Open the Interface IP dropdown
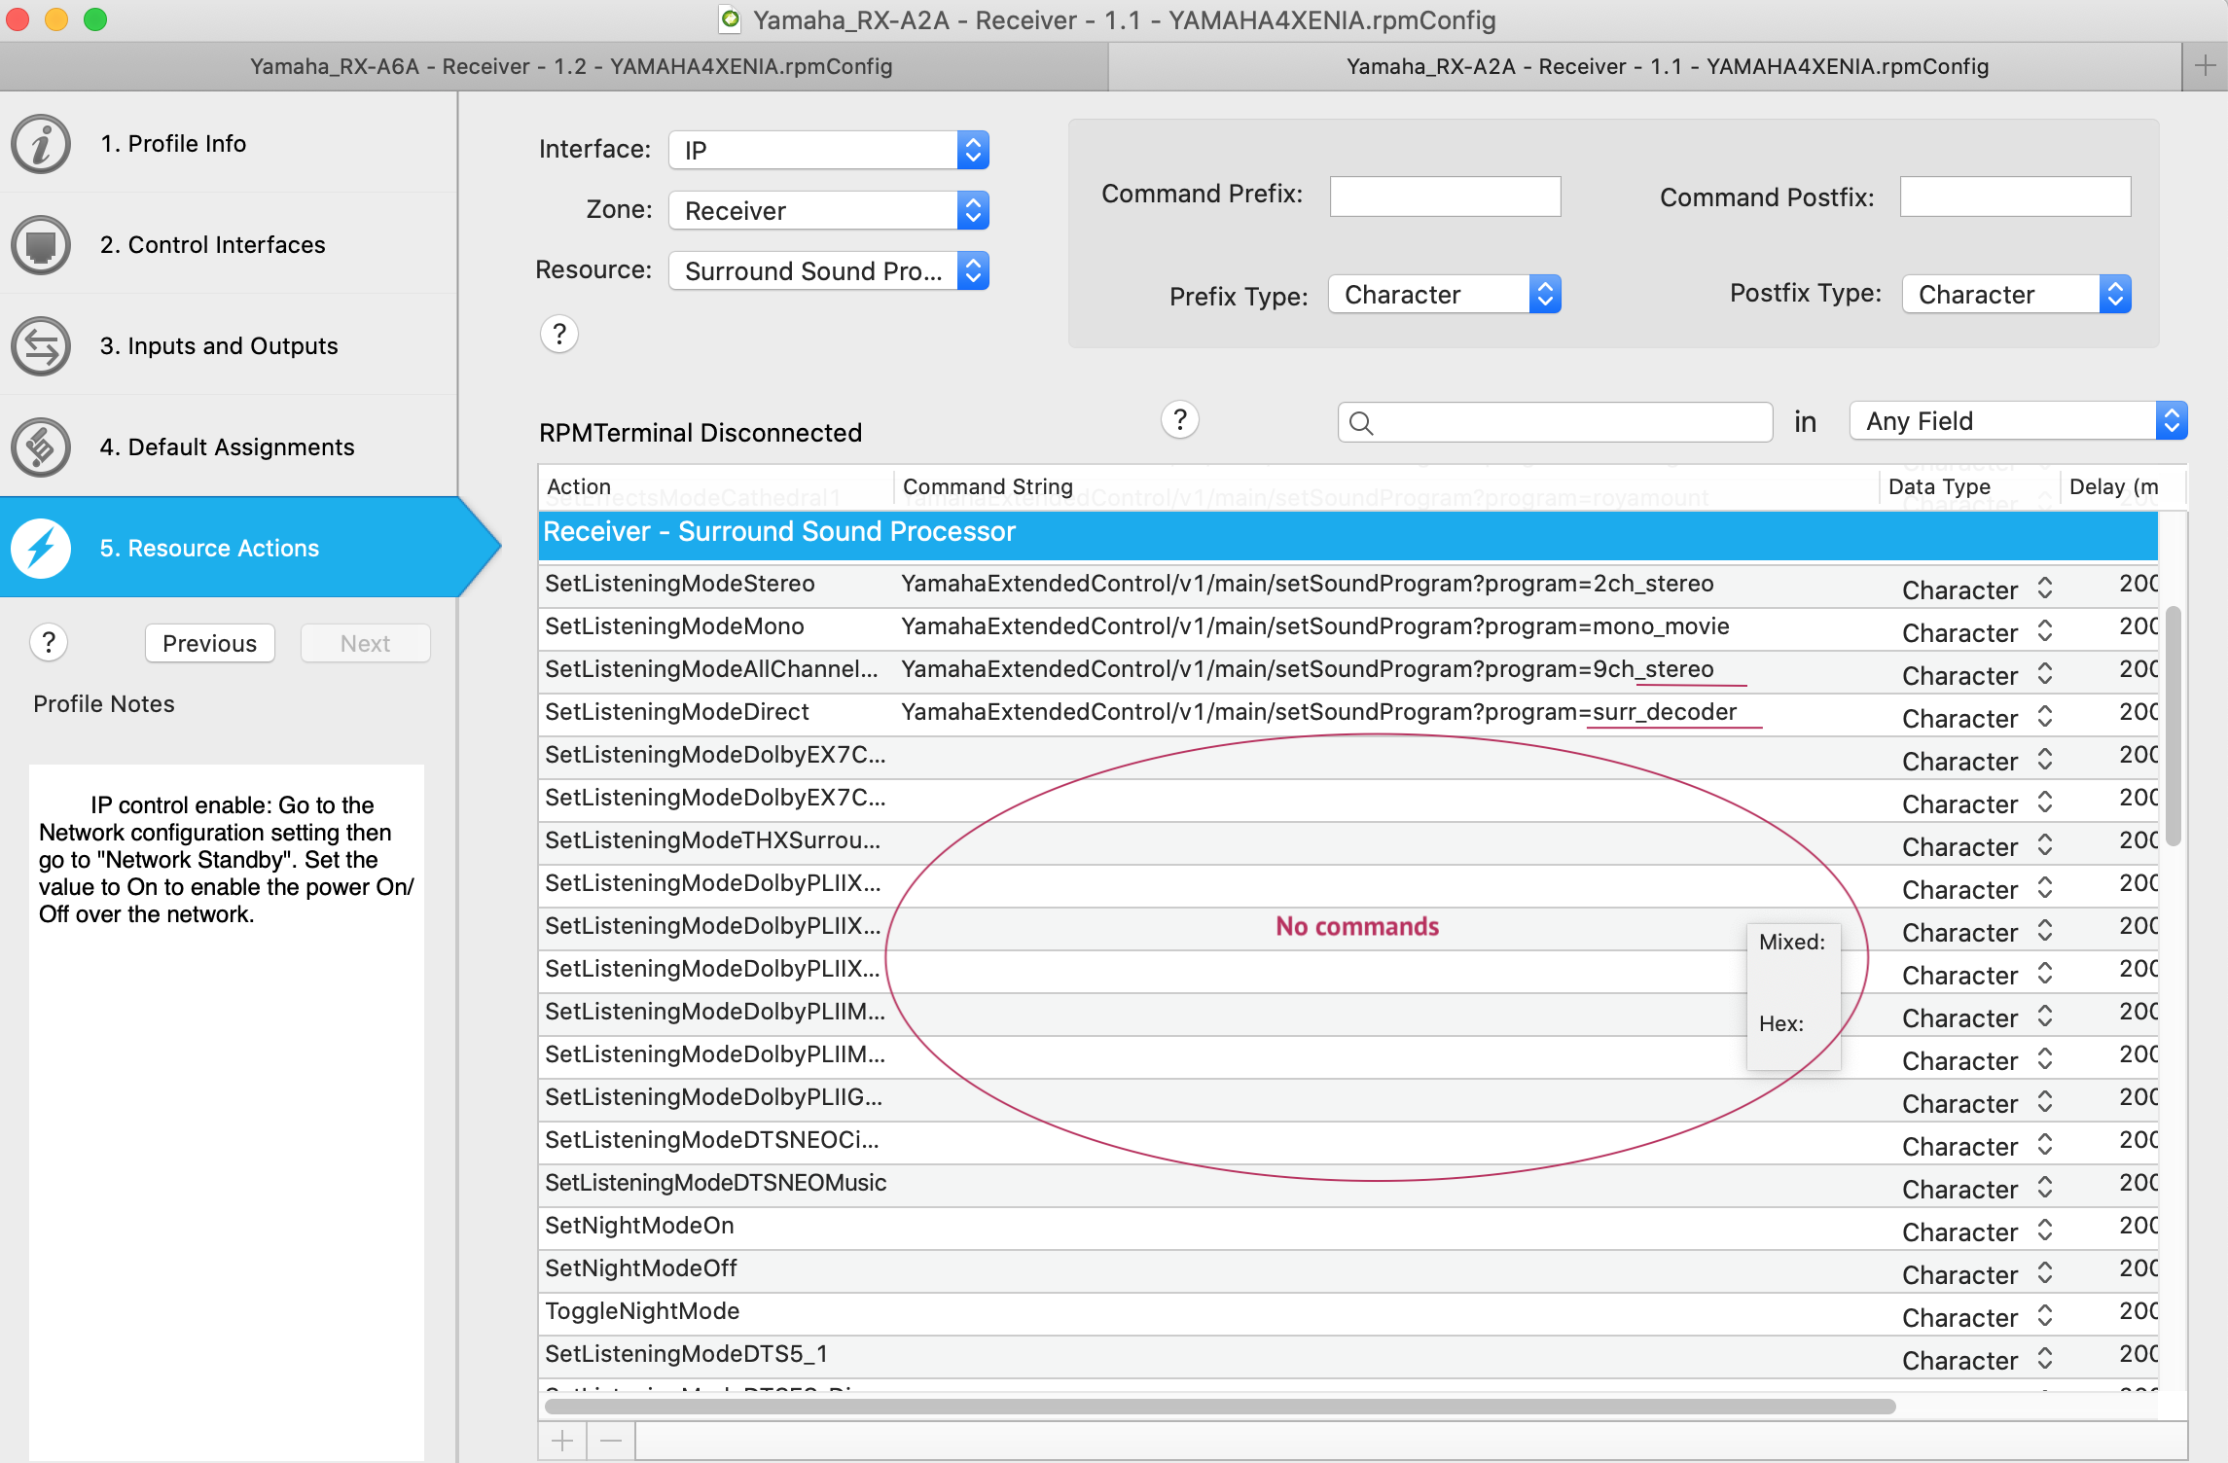Image resolution: width=2228 pixels, height=1463 pixels. coord(829,151)
